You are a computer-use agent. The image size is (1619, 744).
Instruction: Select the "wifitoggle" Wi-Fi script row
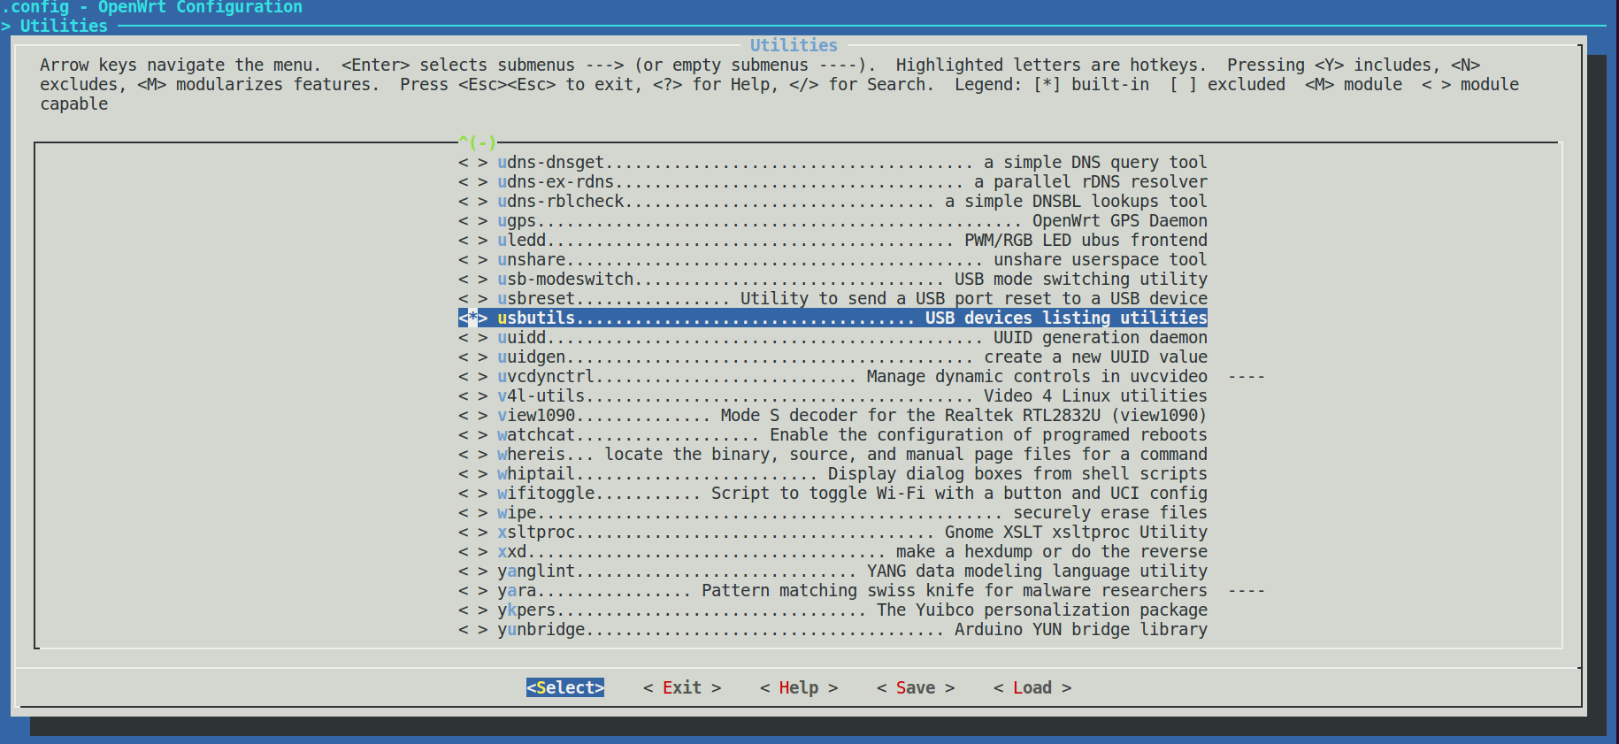[833, 494]
